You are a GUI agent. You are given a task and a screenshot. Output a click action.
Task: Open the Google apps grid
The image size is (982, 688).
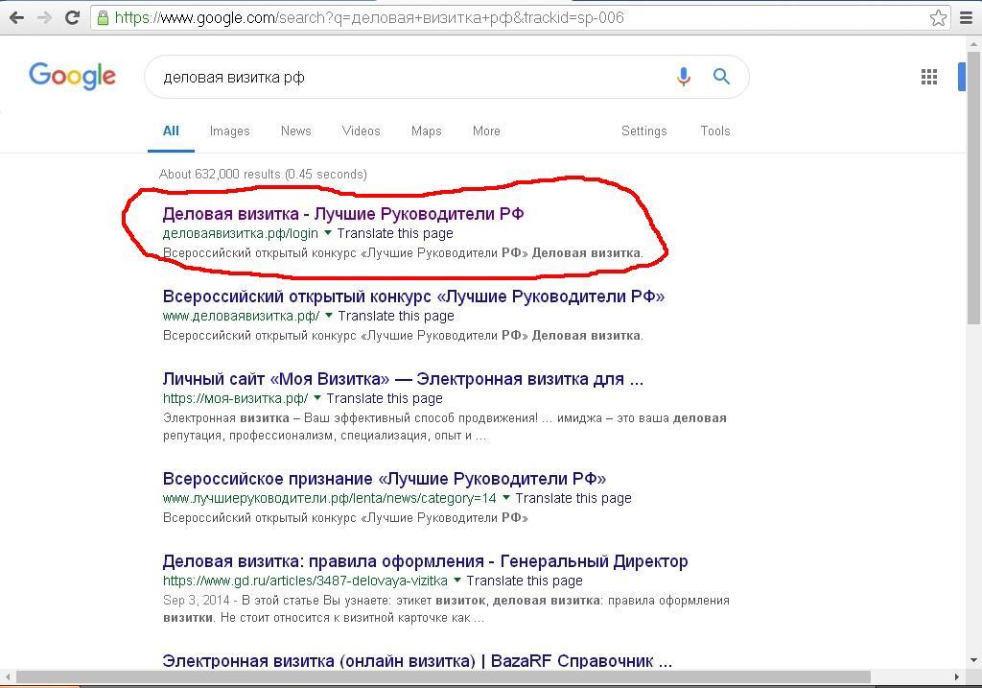point(929,77)
